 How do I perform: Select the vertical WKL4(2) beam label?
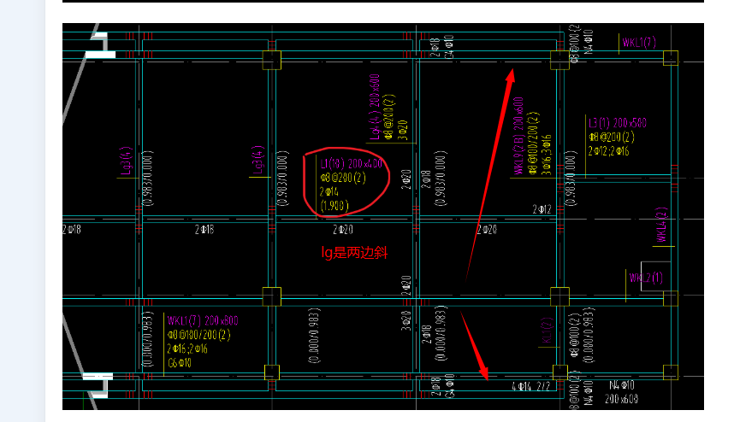[661, 225]
